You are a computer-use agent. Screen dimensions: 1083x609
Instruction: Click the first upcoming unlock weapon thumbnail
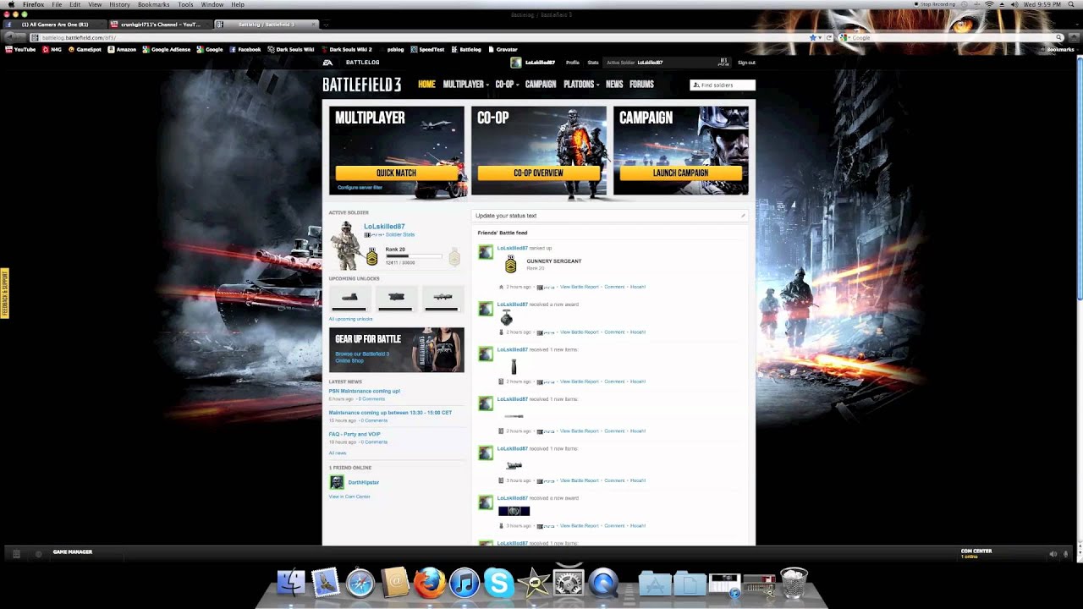(x=349, y=298)
